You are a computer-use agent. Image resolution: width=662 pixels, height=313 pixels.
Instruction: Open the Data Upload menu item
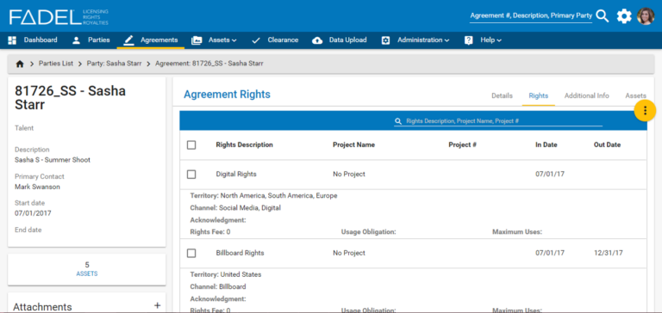click(x=348, y=40)
